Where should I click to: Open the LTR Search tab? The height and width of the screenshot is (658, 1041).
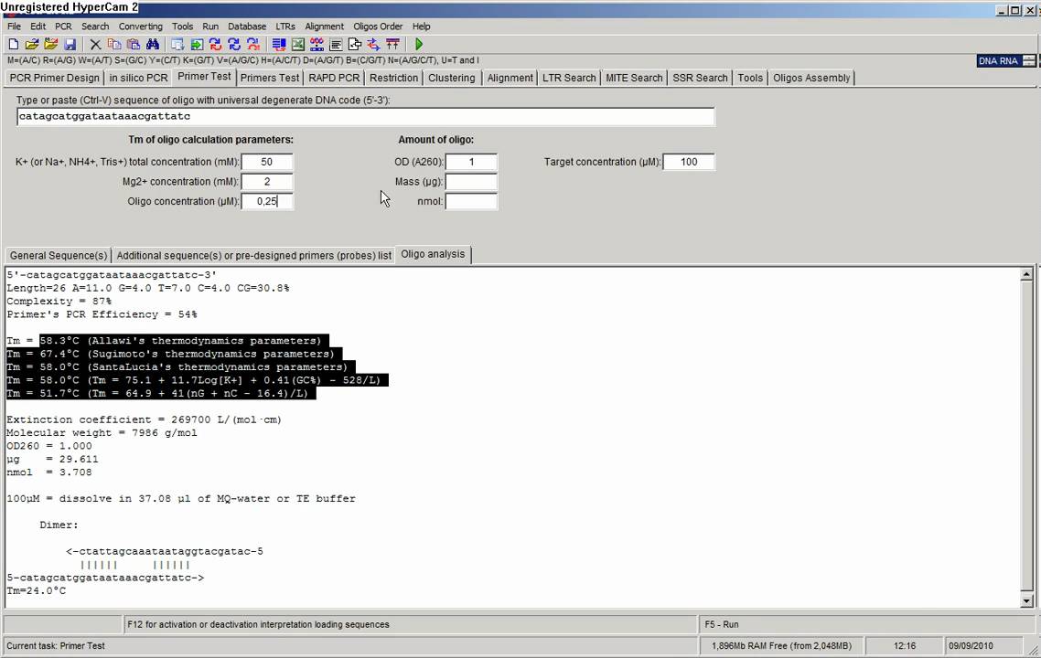(569, 78)
